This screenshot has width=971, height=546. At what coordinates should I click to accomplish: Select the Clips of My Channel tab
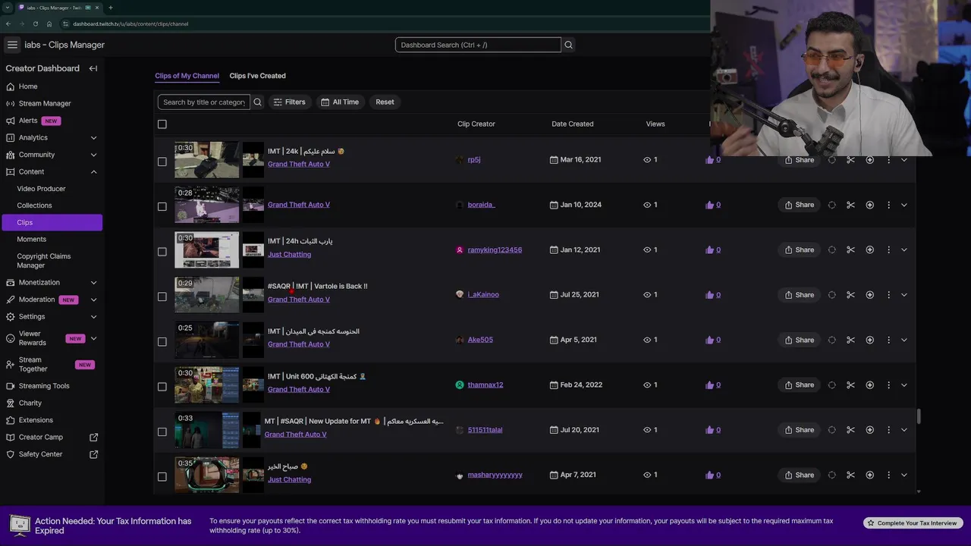pyautogui.click(x=187, y=76)
